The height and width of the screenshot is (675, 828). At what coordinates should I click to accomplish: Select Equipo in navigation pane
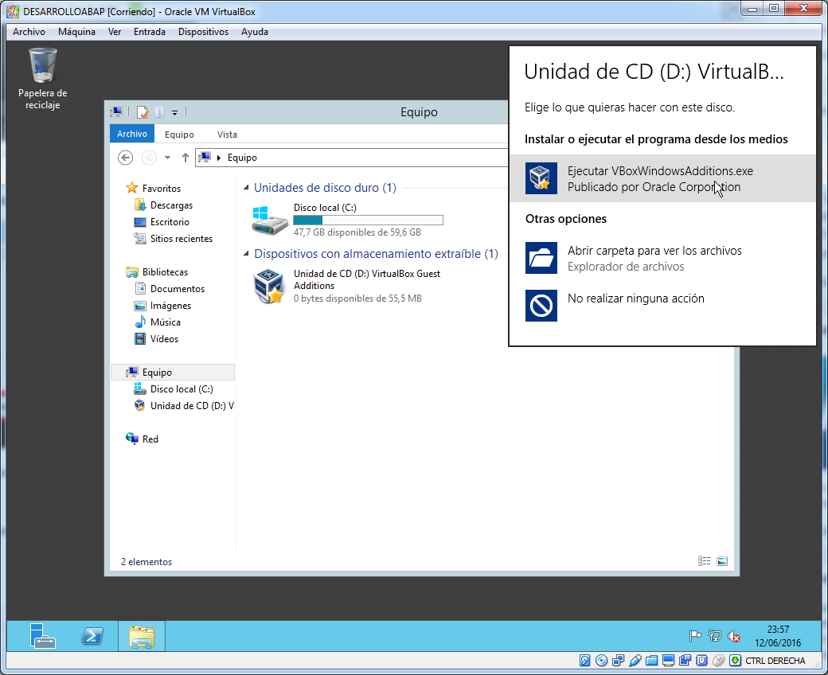click(173, 372)
